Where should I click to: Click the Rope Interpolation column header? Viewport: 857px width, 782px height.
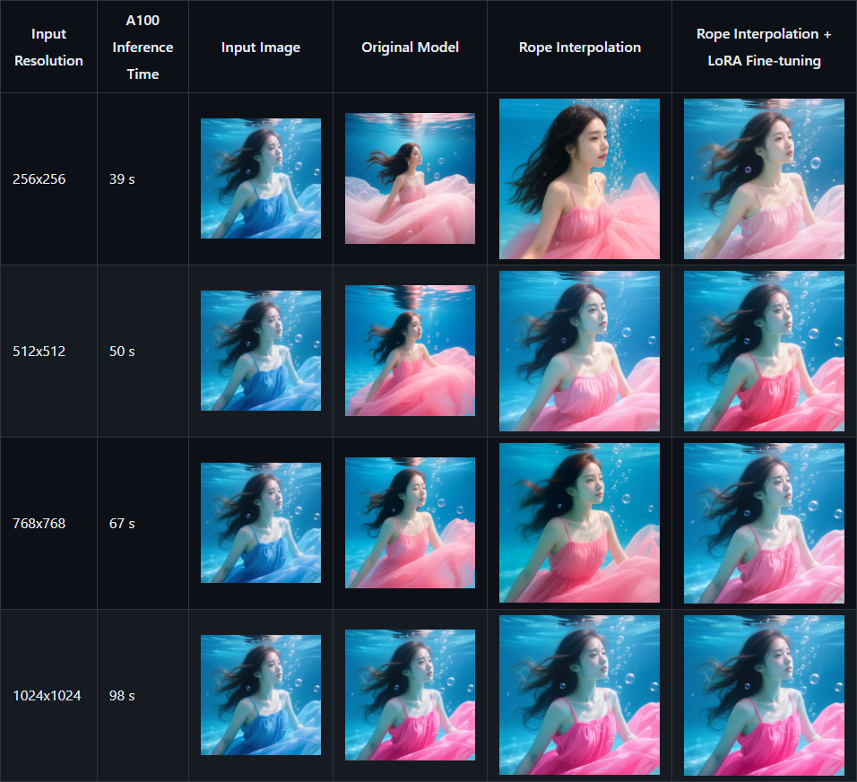[x=579, y=47]
